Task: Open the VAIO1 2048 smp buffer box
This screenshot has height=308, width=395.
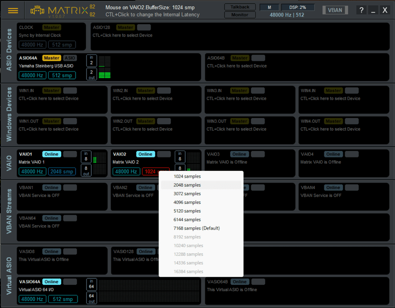Action: click(x=62, y=171)
